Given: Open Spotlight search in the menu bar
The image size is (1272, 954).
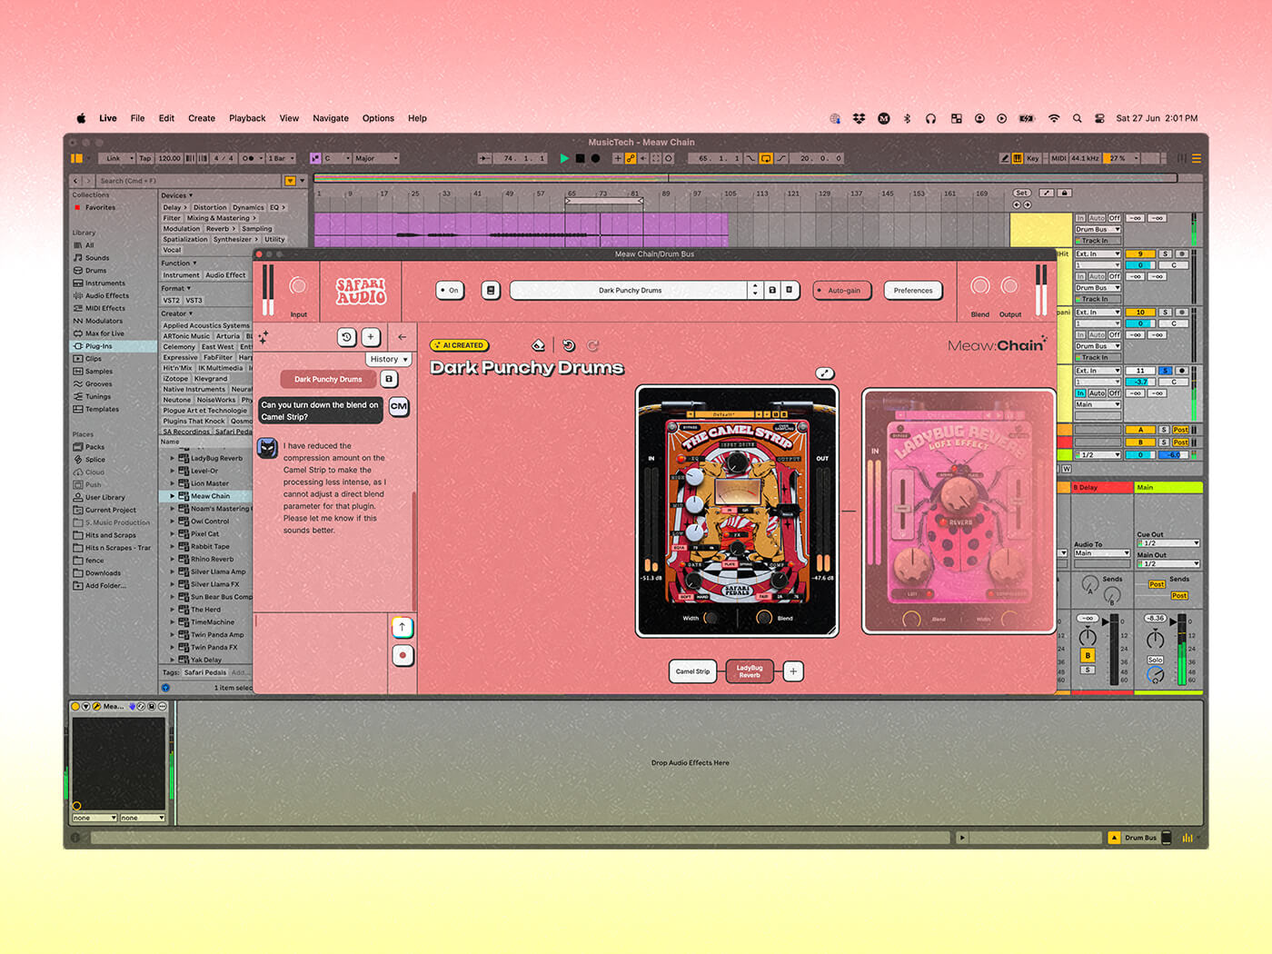Looking at the screenshot, I should click(x=1078, y=118).
